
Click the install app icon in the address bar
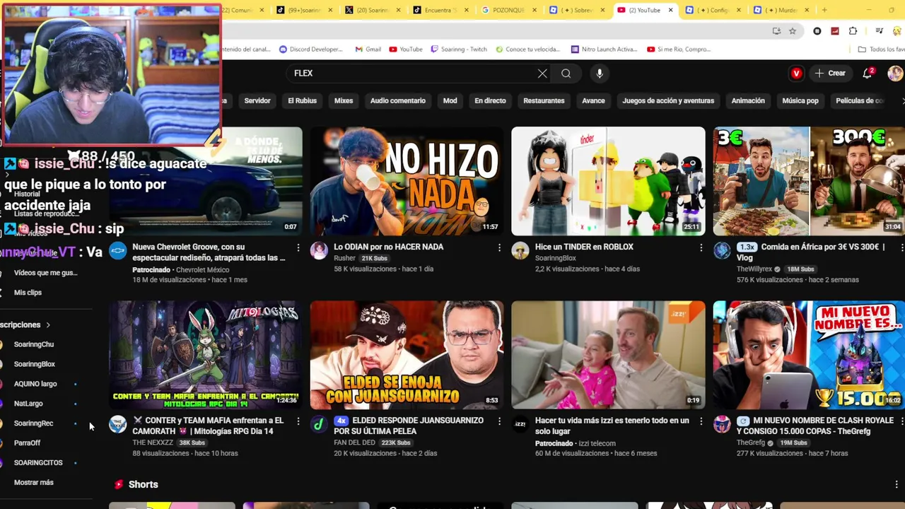pyautogui.click(x=776, y=31)
